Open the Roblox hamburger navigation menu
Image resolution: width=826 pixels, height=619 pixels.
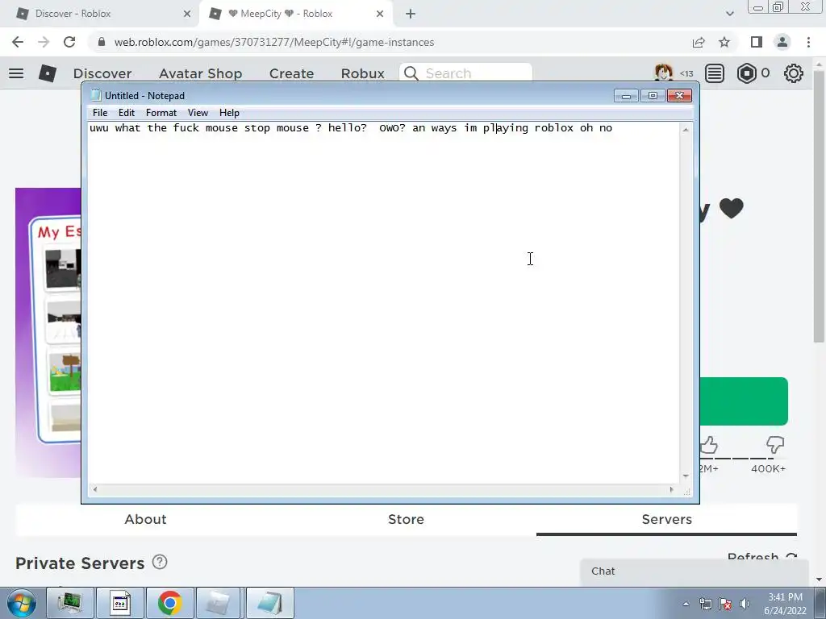[x=16, y=73]
